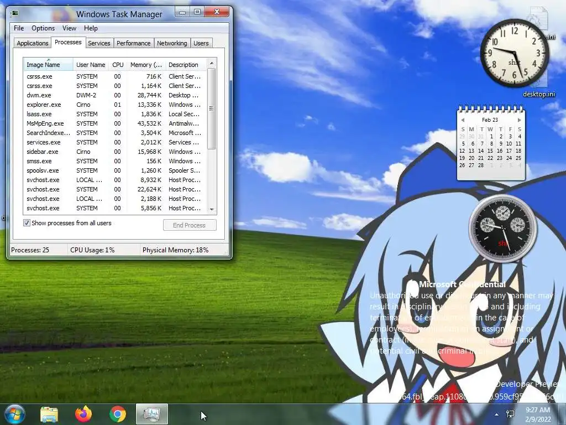Switch to the Services tab

[x=99, y=43]
